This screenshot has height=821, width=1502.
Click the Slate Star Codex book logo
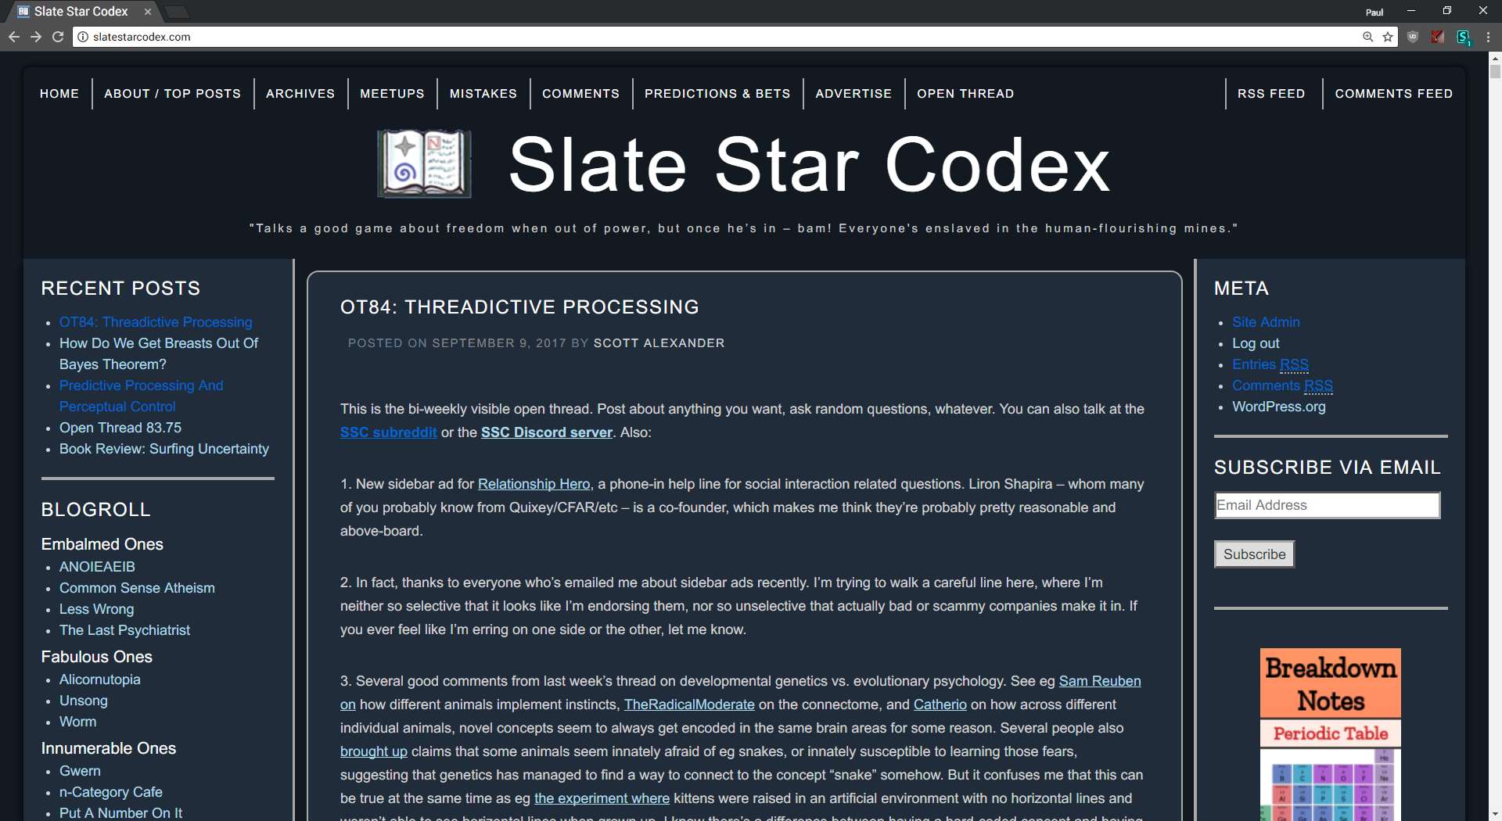pos(423,163)
